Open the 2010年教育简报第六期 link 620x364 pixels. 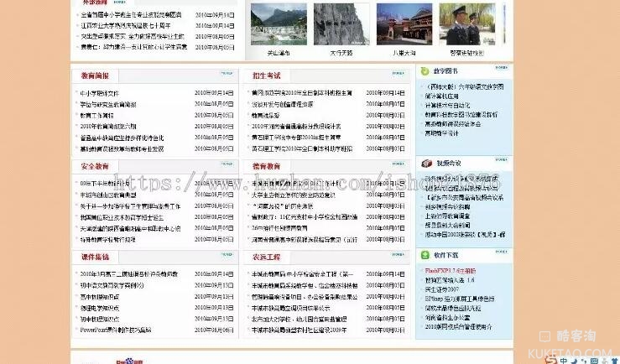(x=107, y=126)
